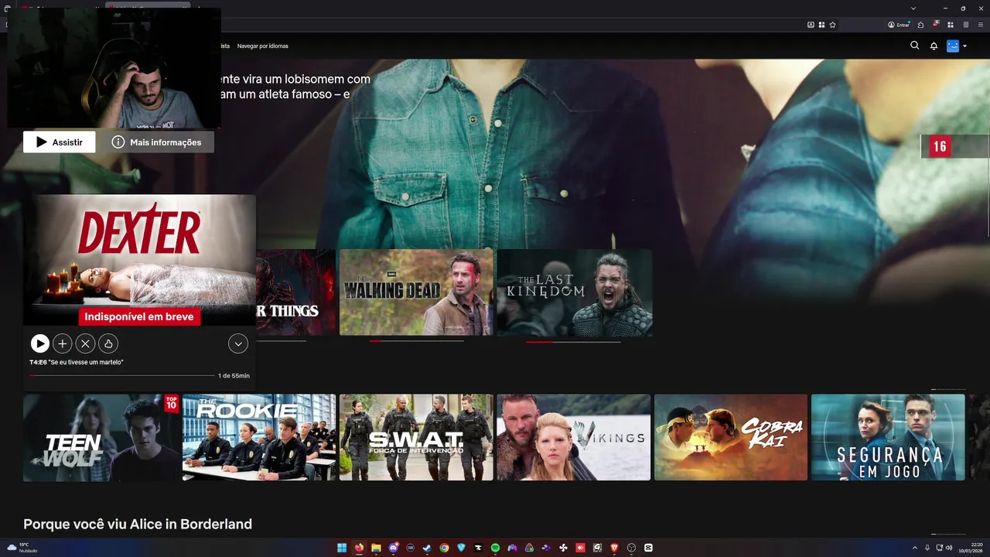Expand Dexter details with the chevron-down button
Viewport: 990px width, 557px height.
tap(238, 343)
